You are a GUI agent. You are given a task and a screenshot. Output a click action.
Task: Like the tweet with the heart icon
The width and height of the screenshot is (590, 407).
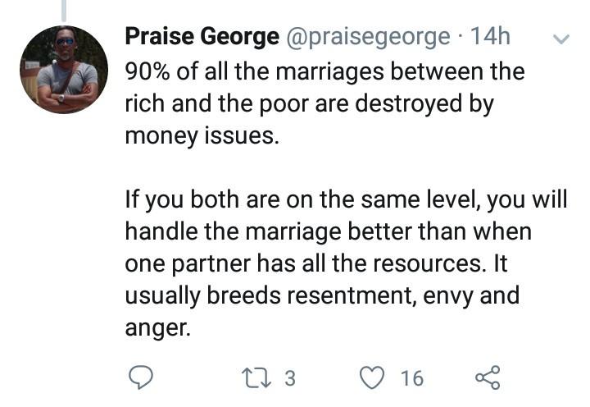coord(373,377)
